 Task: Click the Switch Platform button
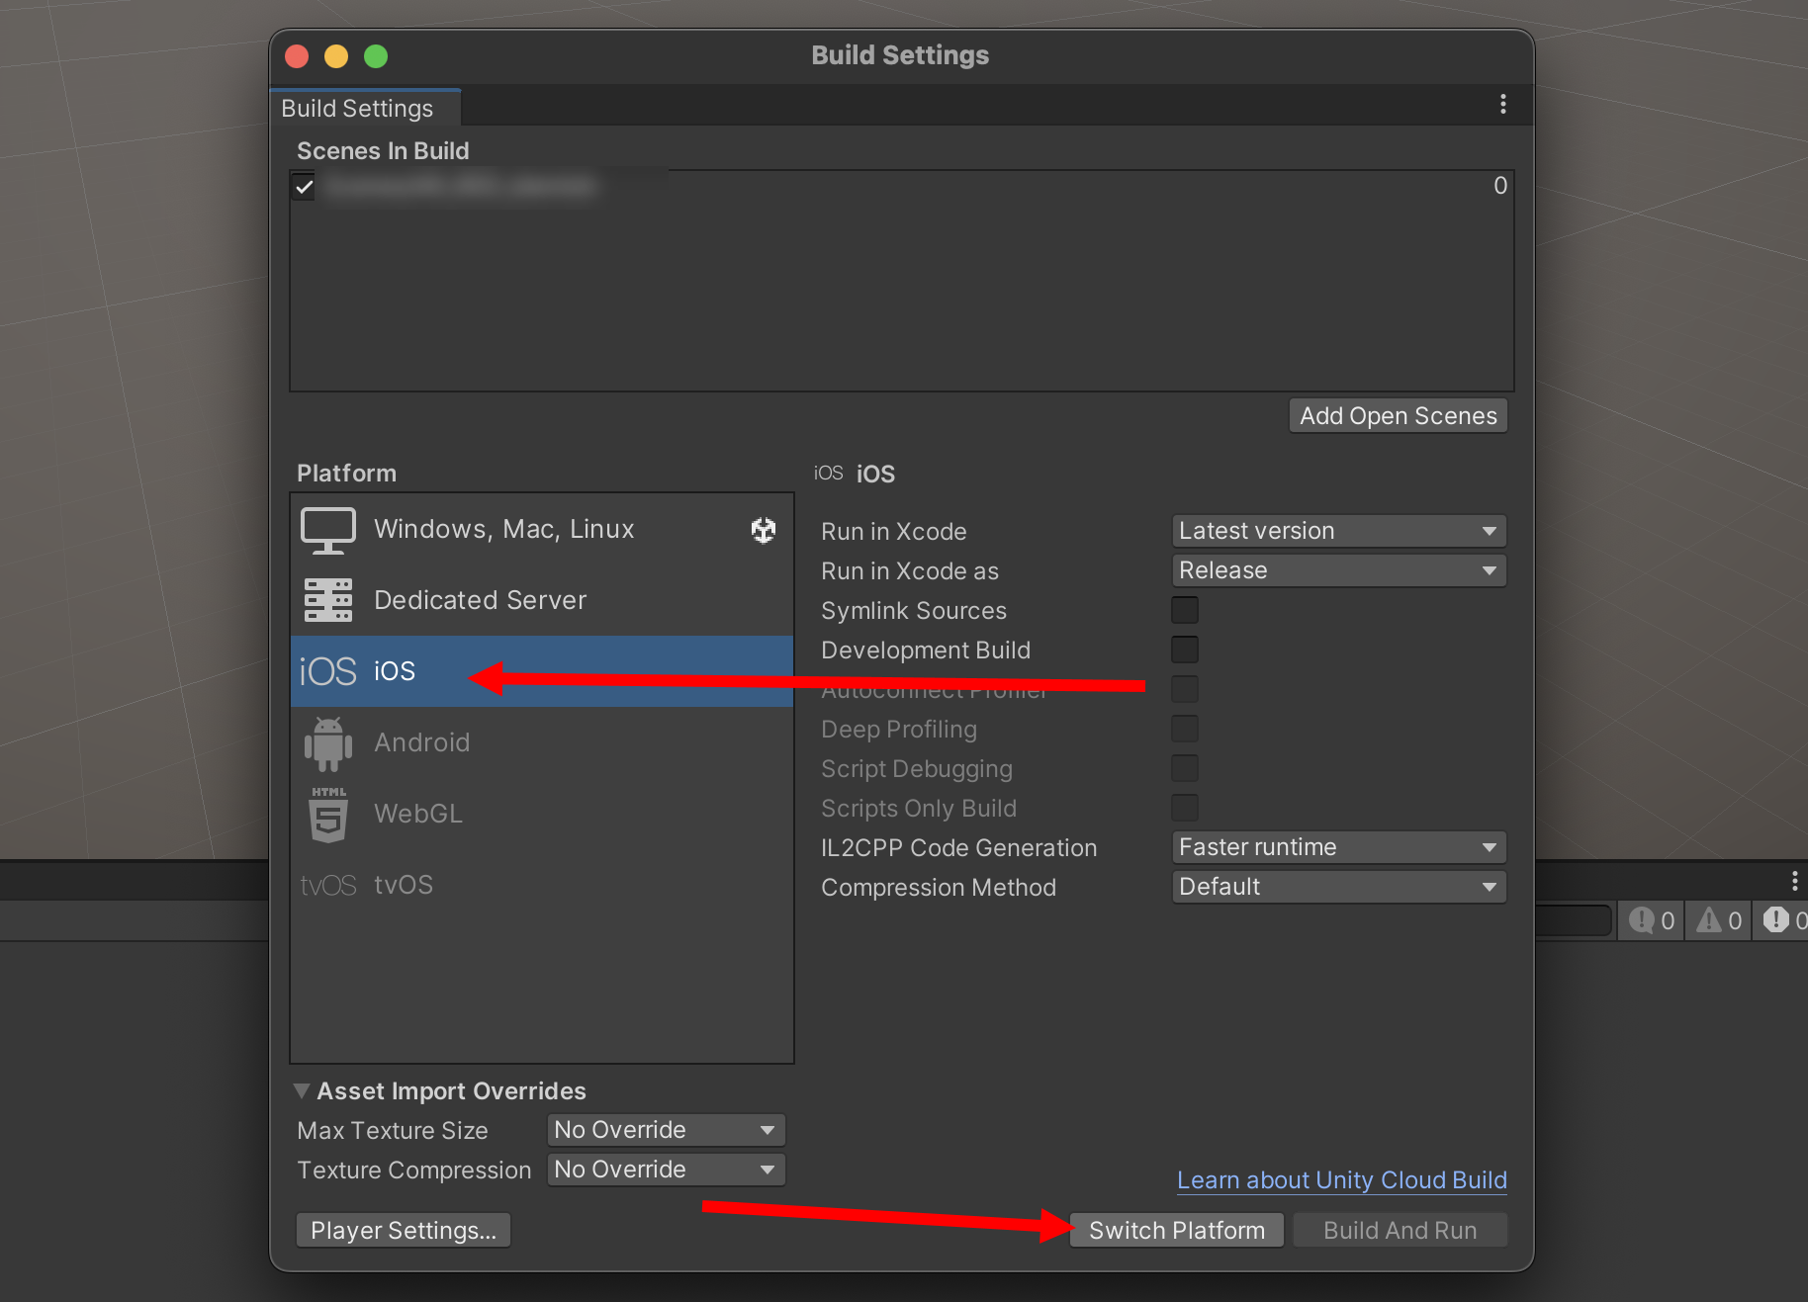[x=1177, y=1231]
